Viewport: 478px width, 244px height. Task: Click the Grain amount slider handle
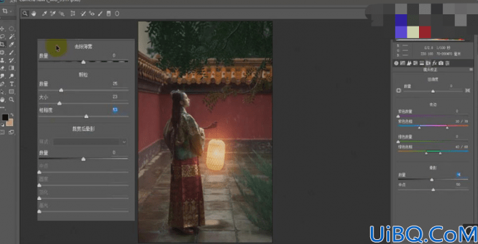(x=61, y=90)
